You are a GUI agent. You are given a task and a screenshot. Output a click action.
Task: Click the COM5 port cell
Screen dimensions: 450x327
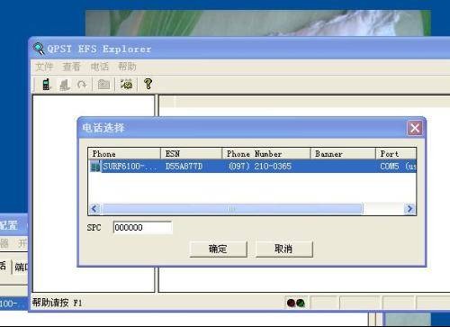[398, 166]
